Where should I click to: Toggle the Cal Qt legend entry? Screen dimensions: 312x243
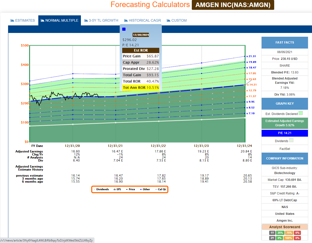click(162, 189)
